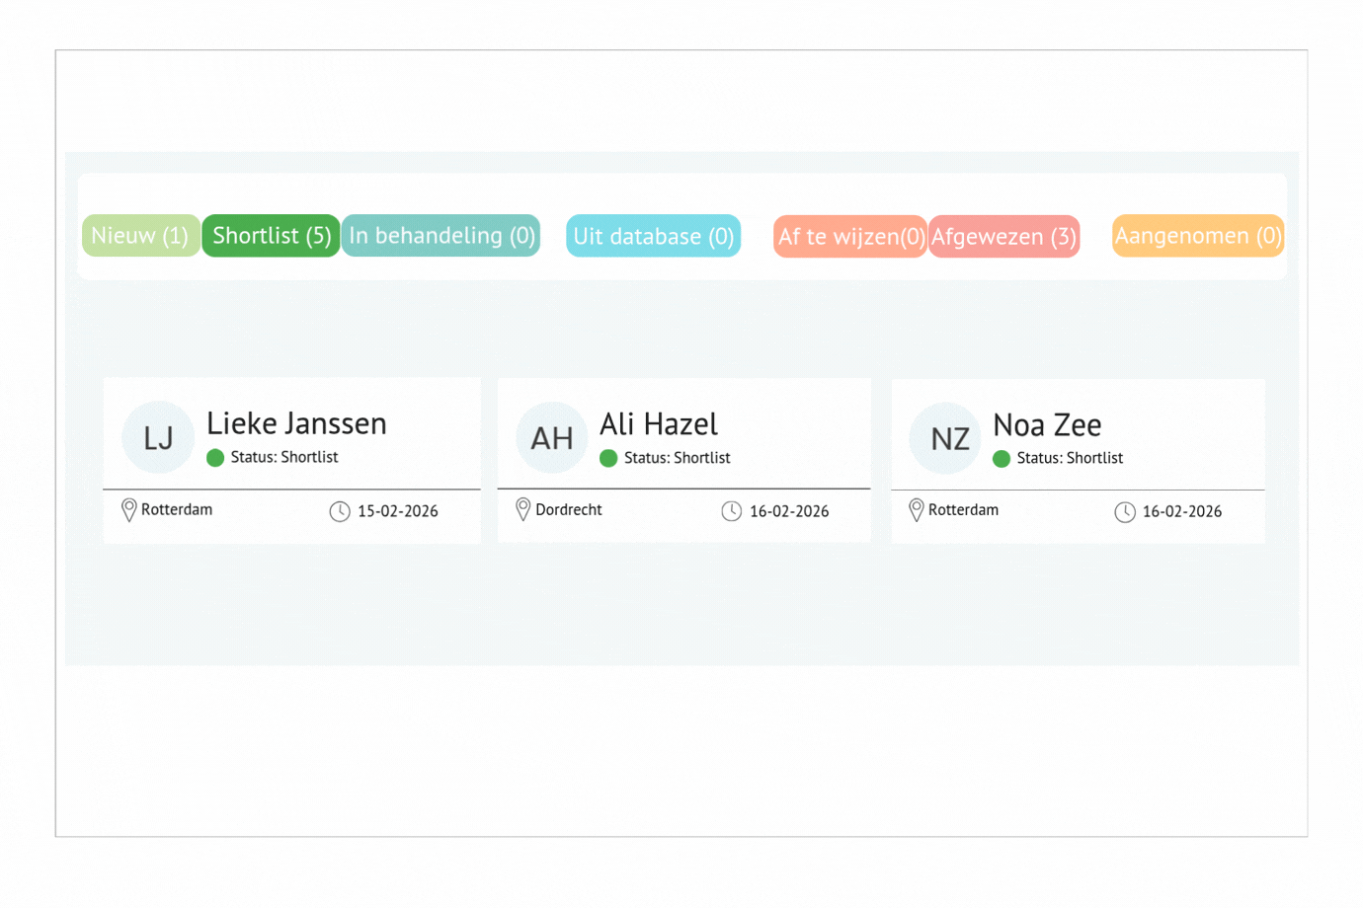Viewport: 1363px width, 908px height.
Task: Open the Af te wijzen (0) tab
Action: click(849, 237)
